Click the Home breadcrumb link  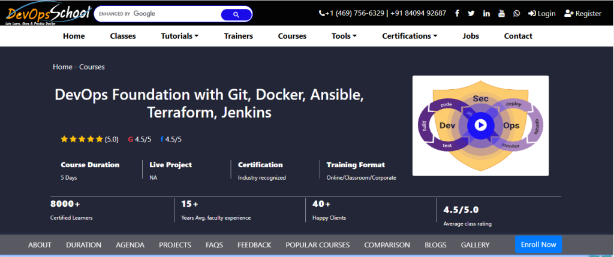[62, 67]
